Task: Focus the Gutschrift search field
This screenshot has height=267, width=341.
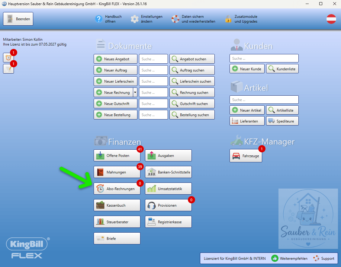Action: point(153,103)
